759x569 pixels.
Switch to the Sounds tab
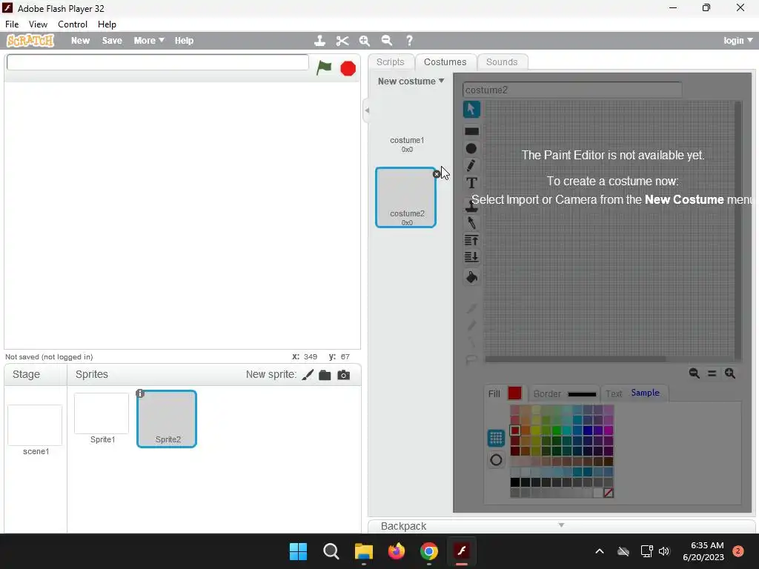(x=502, y=62)
